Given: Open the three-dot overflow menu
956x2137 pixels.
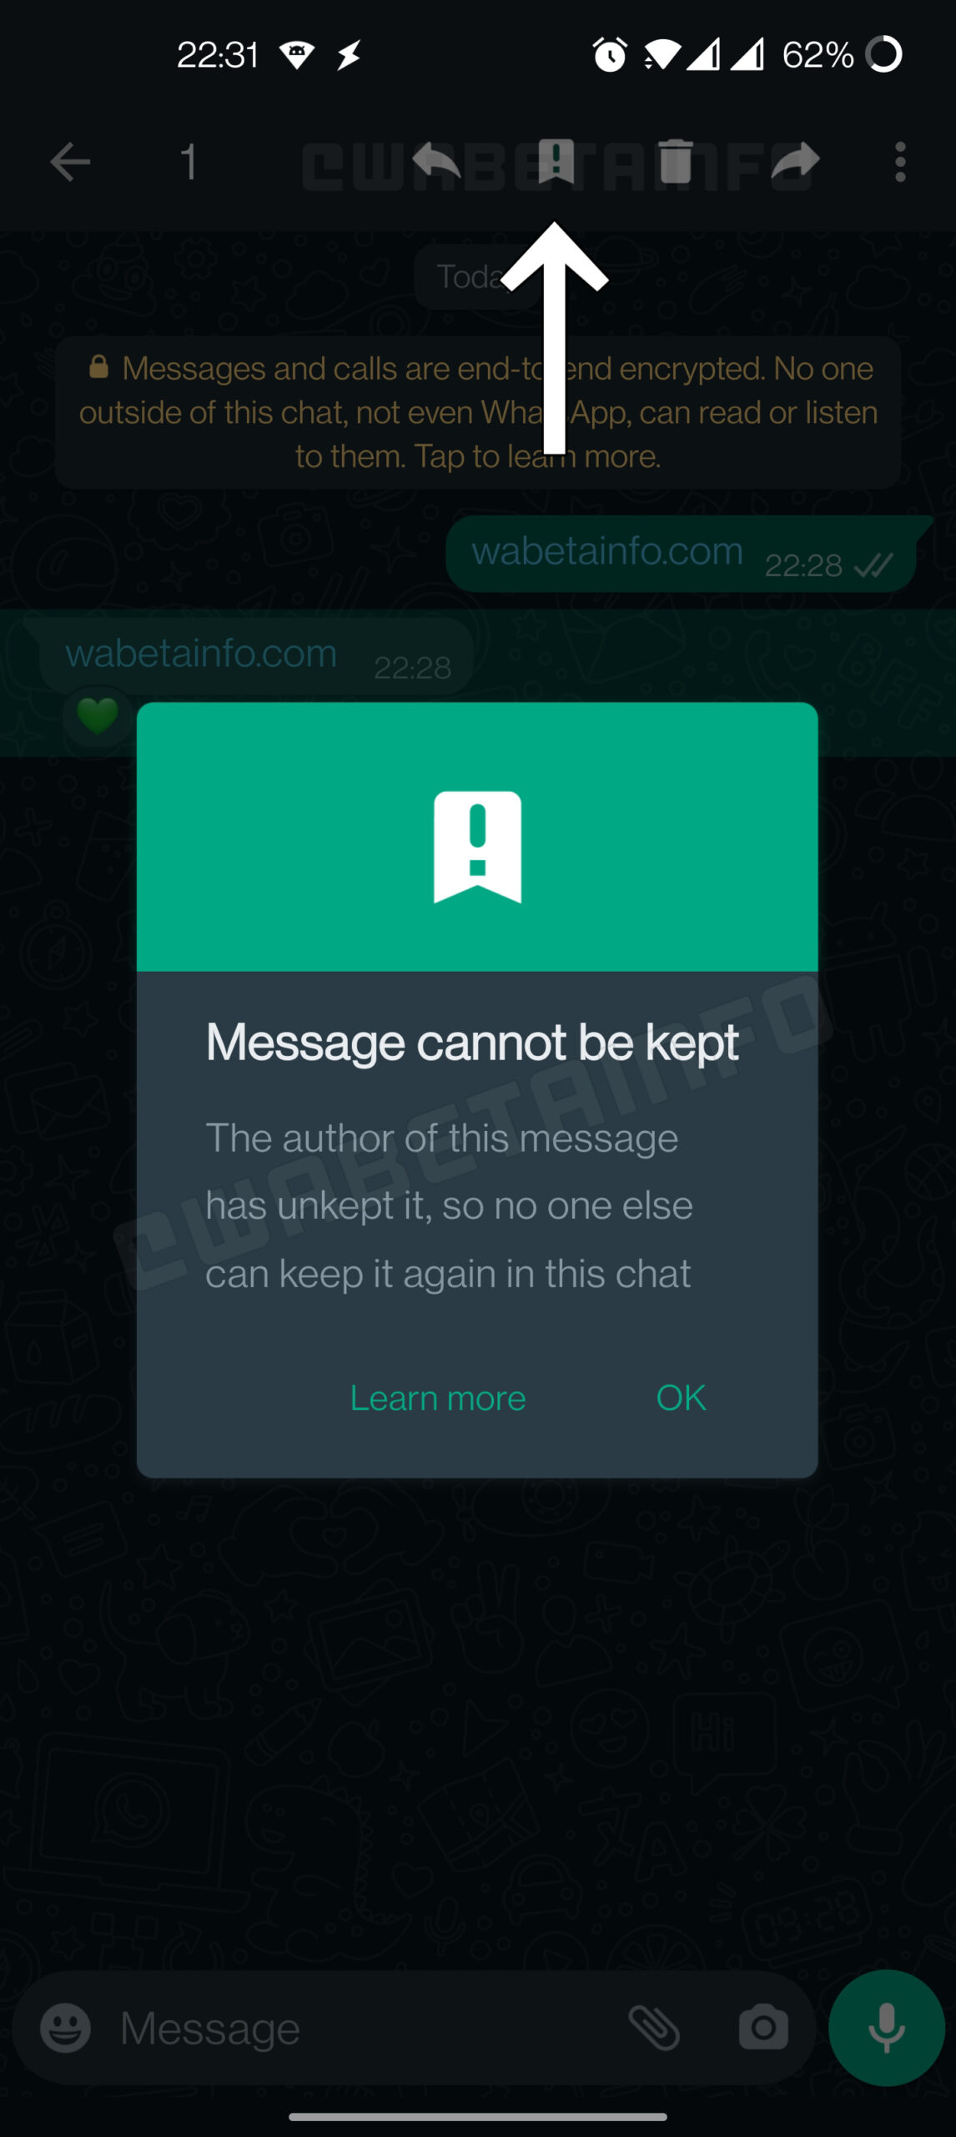Looking at the screenshot, I should (x=900, y=161).
